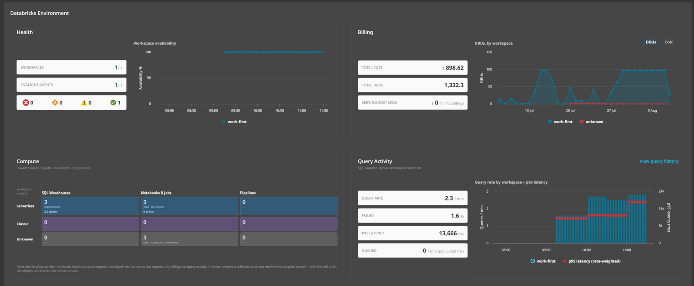Click the yellow triangle warning alarm icon
This screenshot has height=286, width=694.
[84, 102]
